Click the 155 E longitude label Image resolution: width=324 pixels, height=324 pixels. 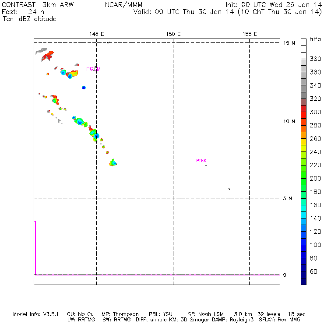point(250,34)
